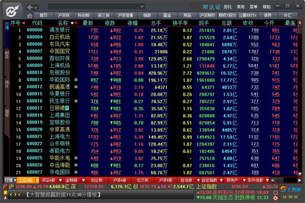This screenshot has width=305, height=203.
Task: Expand the 深证A股 dropdown arrow
Action: click(60, 180)
